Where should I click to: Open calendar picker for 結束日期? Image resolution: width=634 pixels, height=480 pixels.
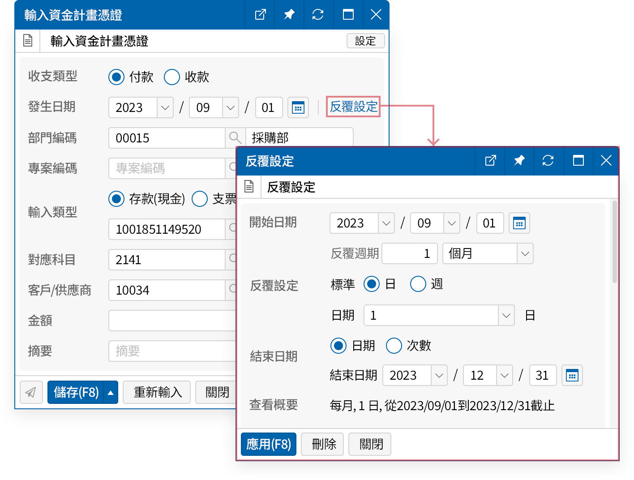click(x=572, y=375)
